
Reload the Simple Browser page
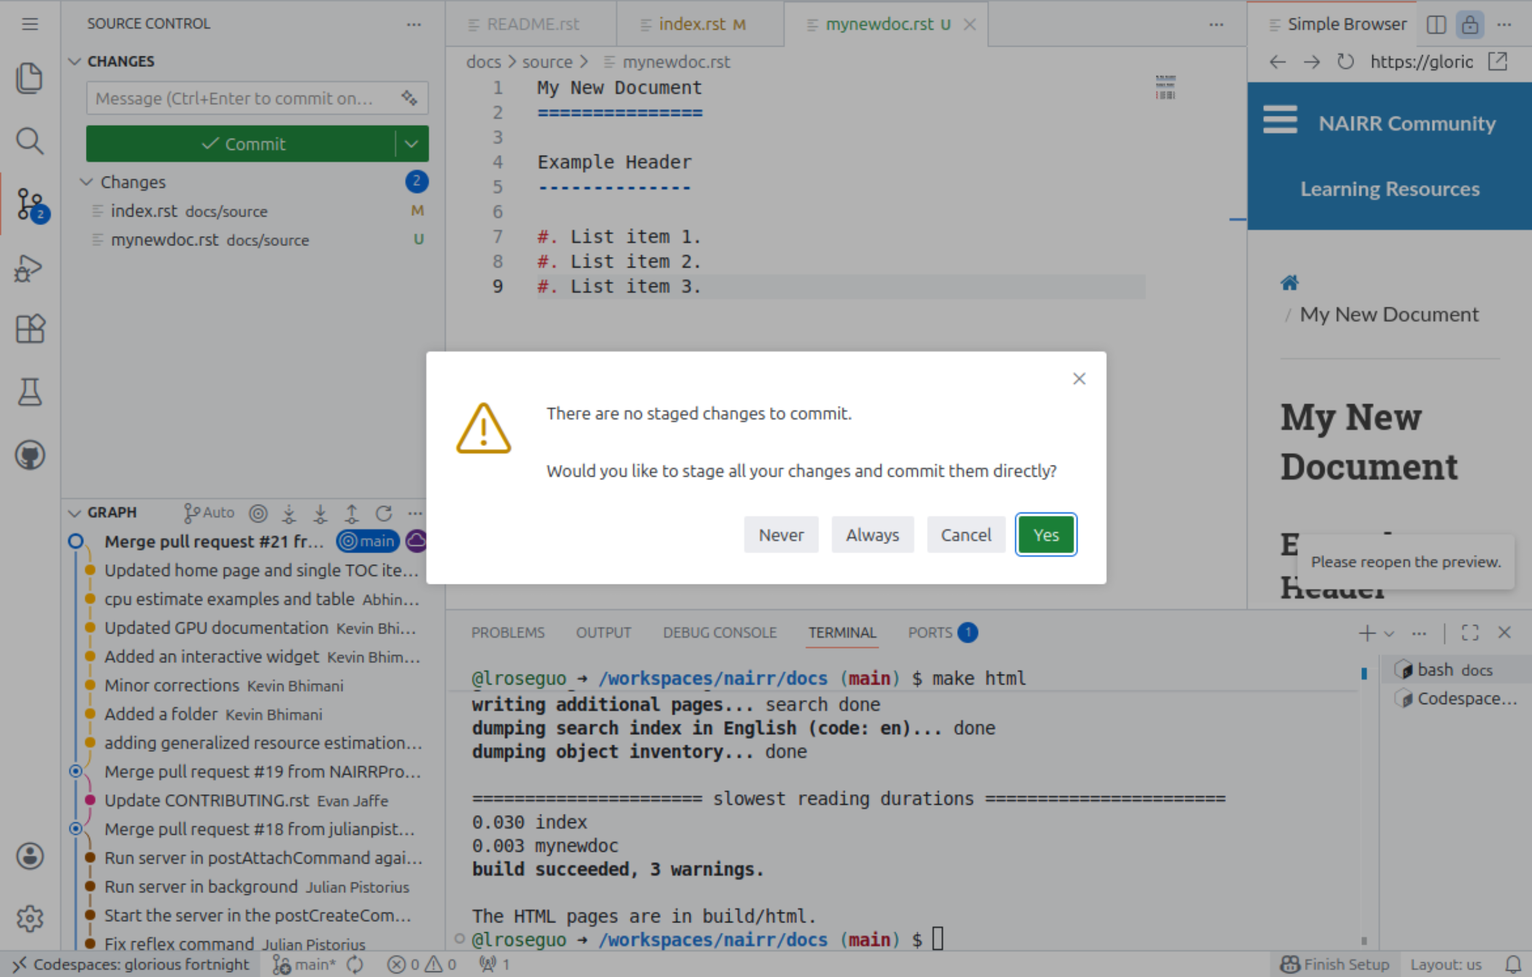pyautogui.click(x=1345, y=62)
